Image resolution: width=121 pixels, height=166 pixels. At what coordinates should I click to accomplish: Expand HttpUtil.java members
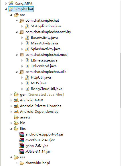22,78
